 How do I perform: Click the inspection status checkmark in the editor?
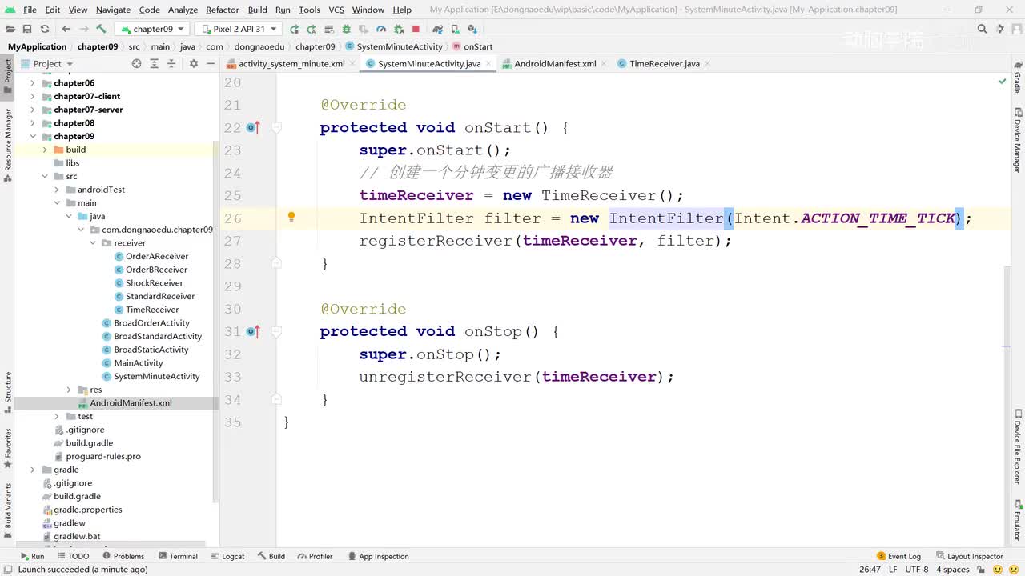coord(1002,82)
